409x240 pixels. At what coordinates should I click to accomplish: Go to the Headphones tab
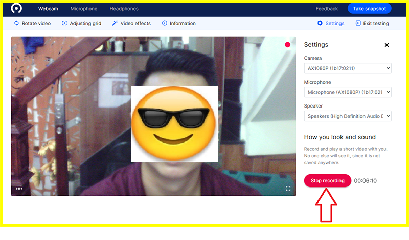pyautogui.click(x=124, y=9)
